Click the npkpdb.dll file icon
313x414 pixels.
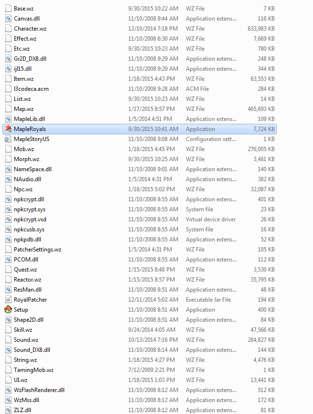[9, 239]
